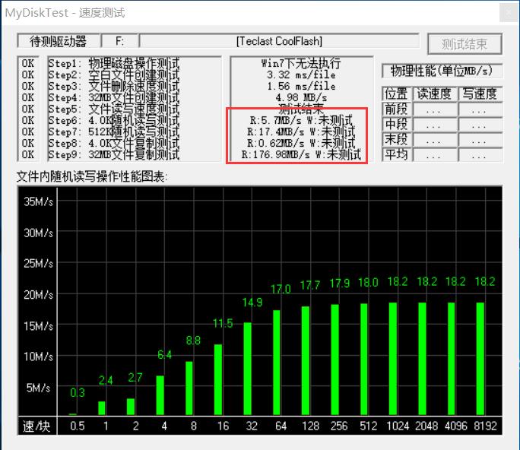Click the write speed cell for 平均
The height and width of the screenshot is (450, 520).
point(480,155)
